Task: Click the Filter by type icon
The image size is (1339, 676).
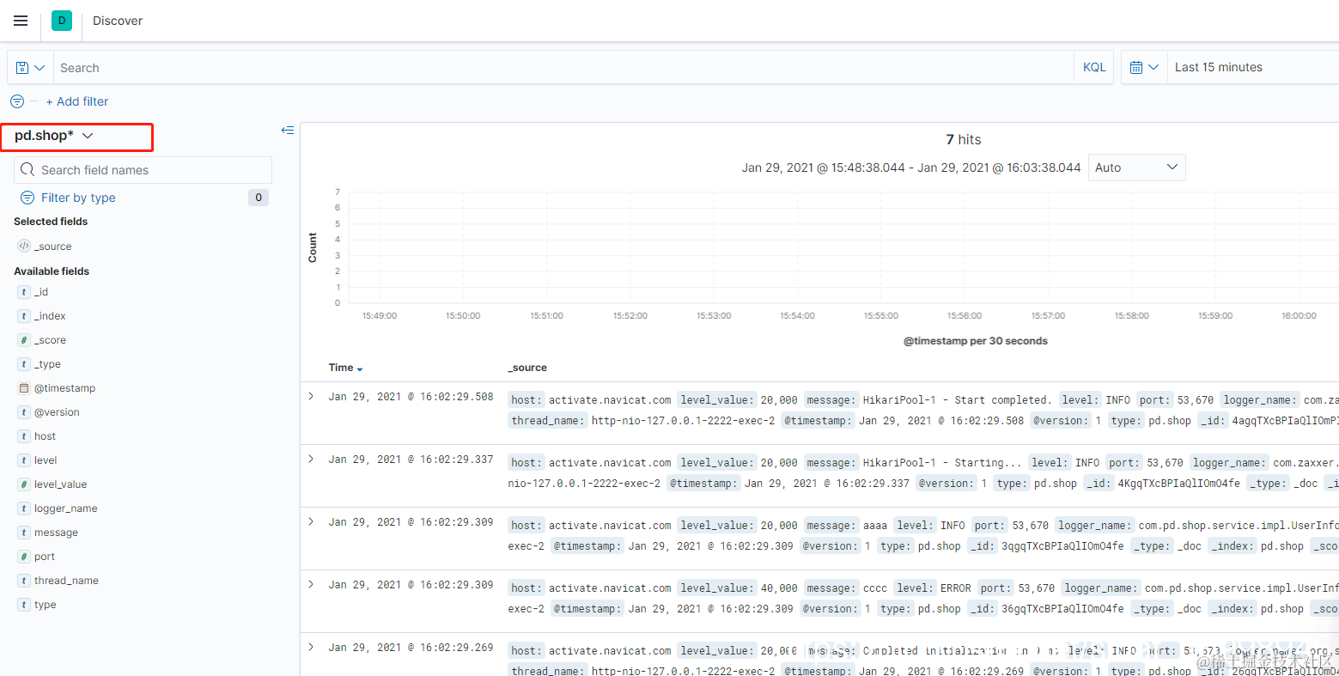Action: [x=27, y=198]
